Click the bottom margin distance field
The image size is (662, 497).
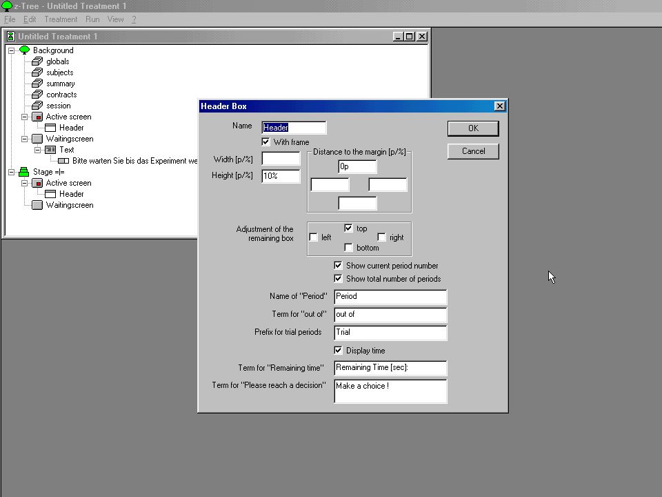pos(357,203)
